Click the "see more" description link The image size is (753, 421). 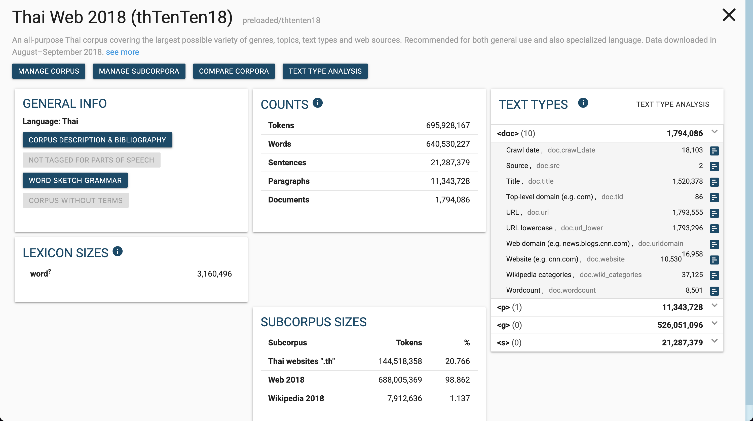point(122,52)
